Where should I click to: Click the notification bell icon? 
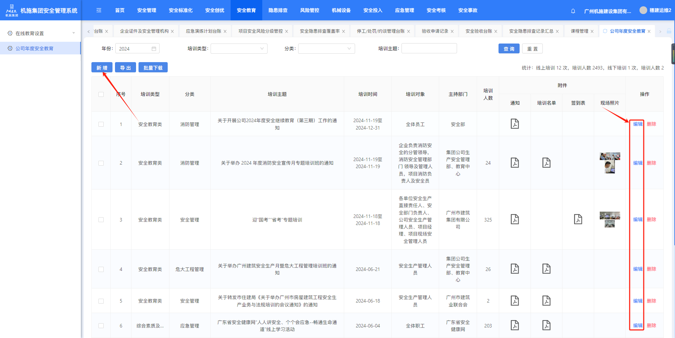pos(573,11)
